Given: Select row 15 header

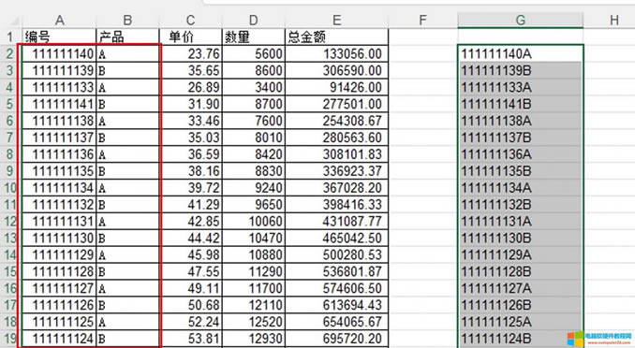Looking at the screenshot, I should pos(9,271).
